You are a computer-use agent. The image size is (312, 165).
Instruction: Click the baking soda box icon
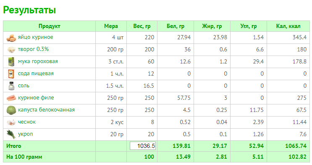point(11,74)
